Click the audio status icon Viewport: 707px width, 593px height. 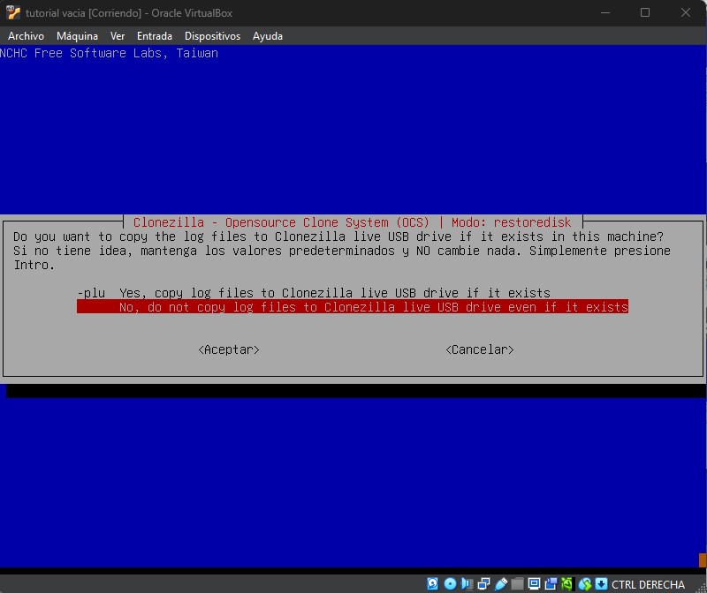pyautogui.click(x=468, y=584)
